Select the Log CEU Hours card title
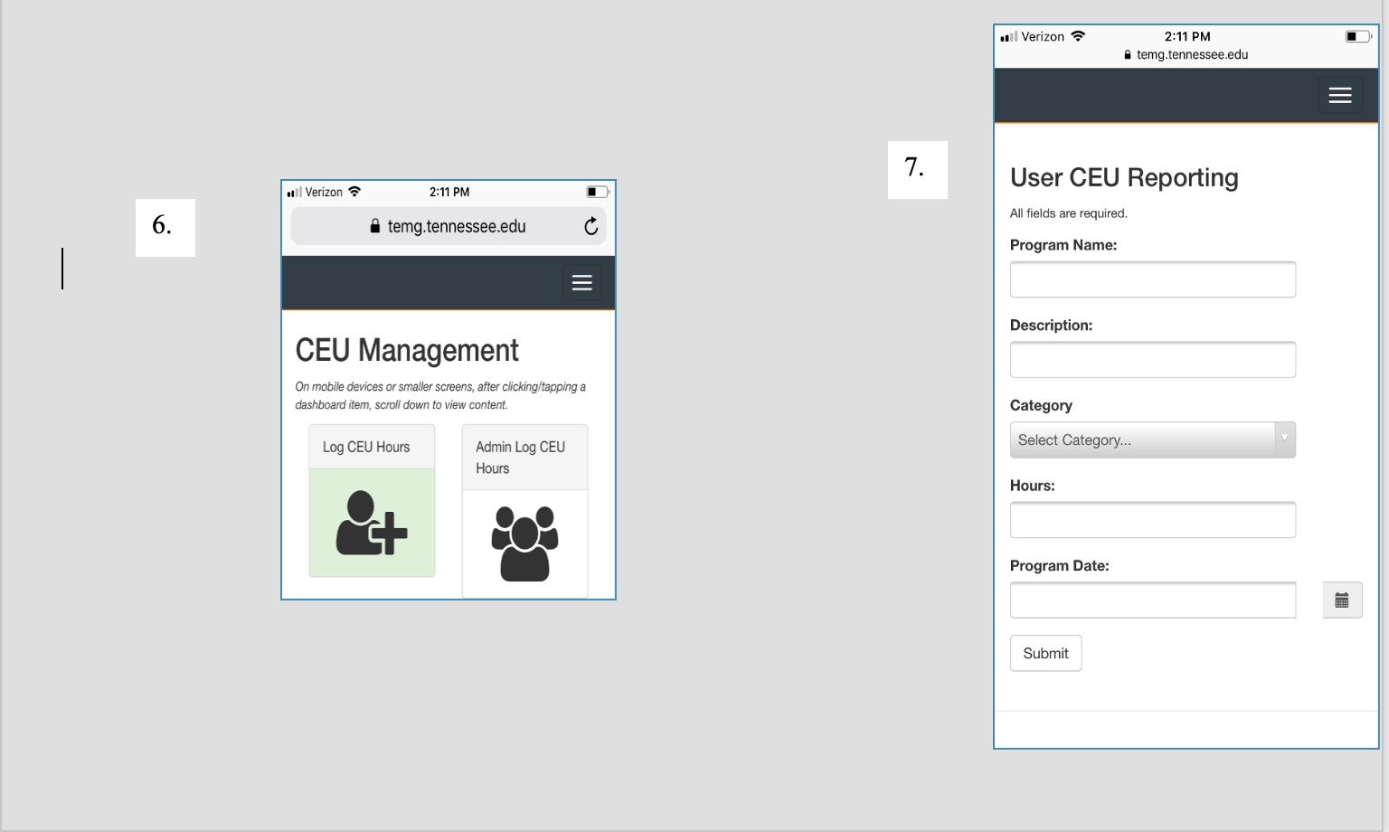1389x832 pixels. point(366,447)
